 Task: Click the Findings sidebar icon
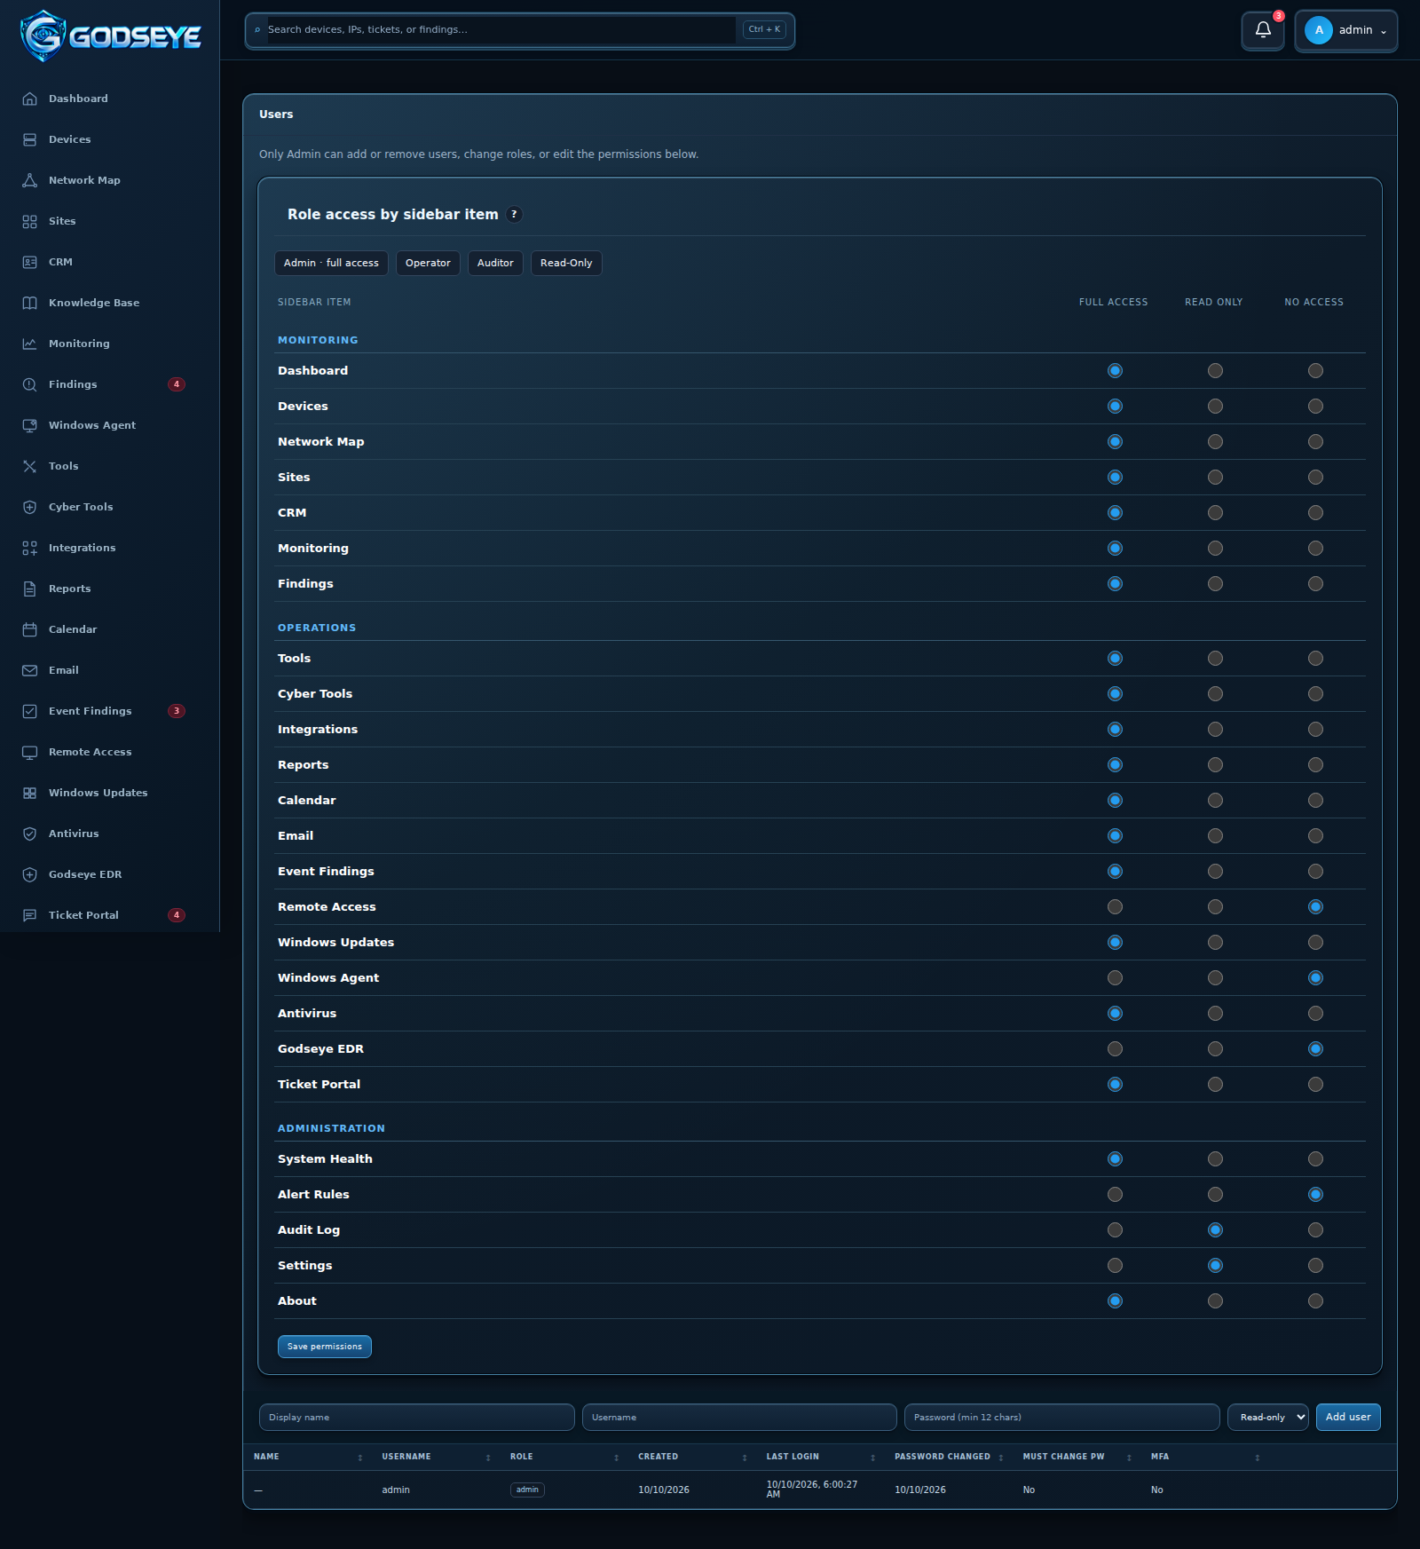pyautogui.click(x=29, y=384)
